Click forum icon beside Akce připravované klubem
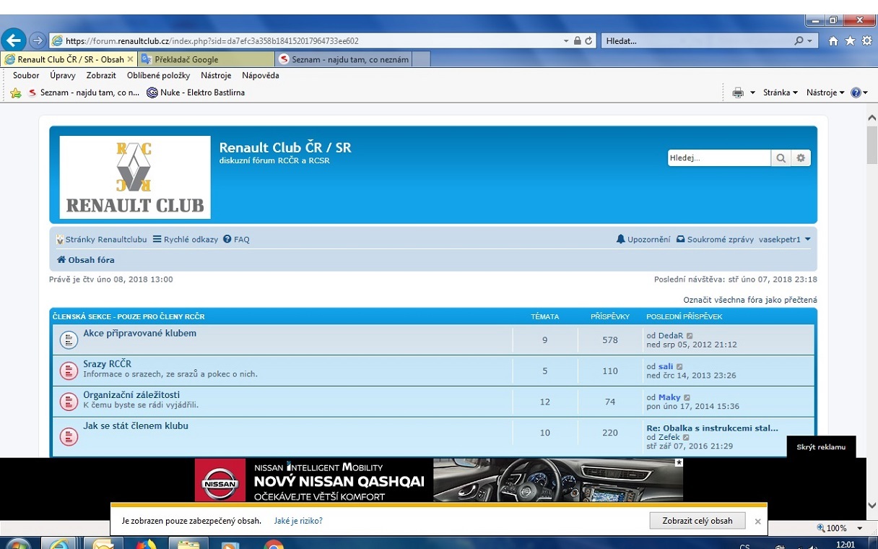The height and width of the screenshot is (549, 878). pyautogui.click(x=69, y=340)
